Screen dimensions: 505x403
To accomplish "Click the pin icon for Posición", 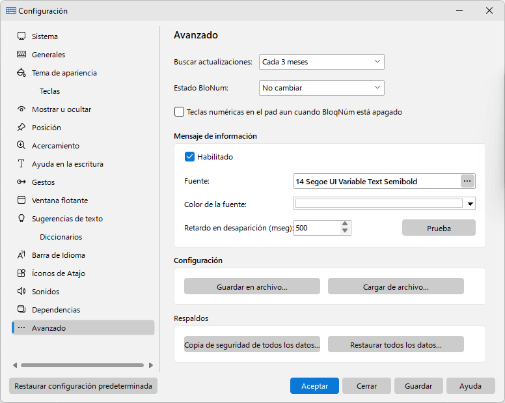I will [x=21, y=127].
